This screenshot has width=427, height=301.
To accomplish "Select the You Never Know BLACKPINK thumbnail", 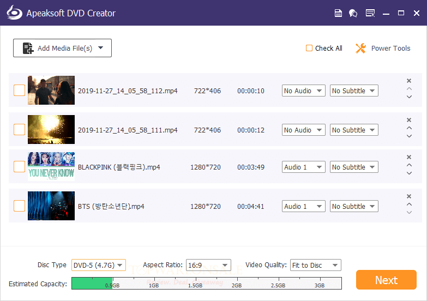I will click(x=51, y=166).
